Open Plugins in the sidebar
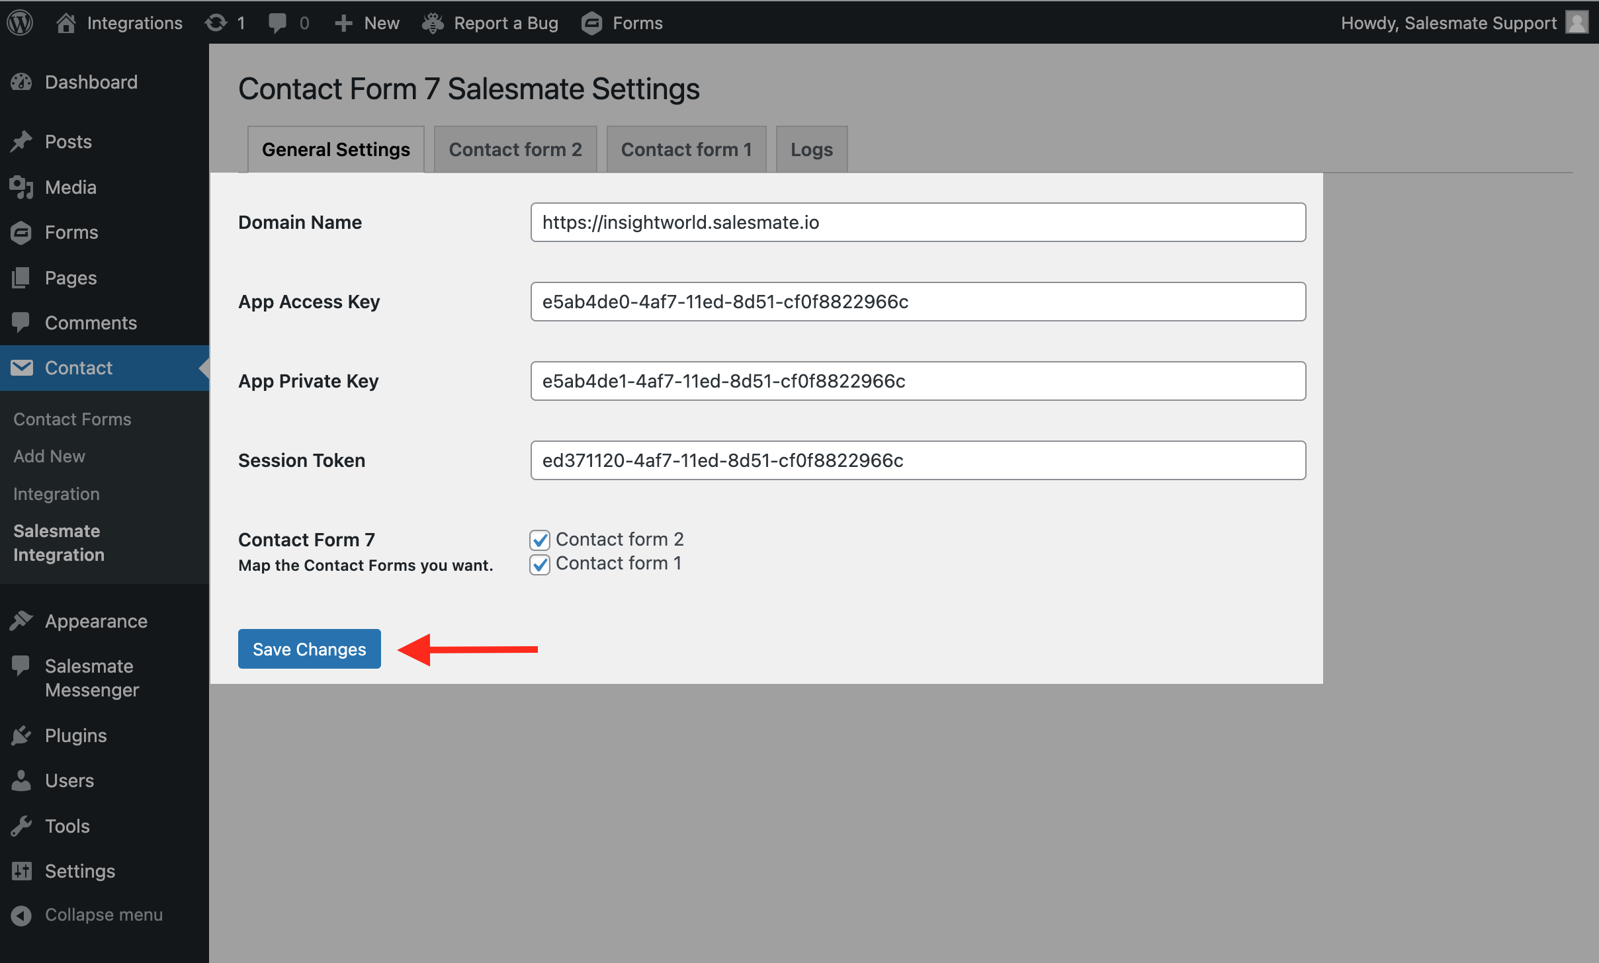The image size is (1599, 963). 76,735
